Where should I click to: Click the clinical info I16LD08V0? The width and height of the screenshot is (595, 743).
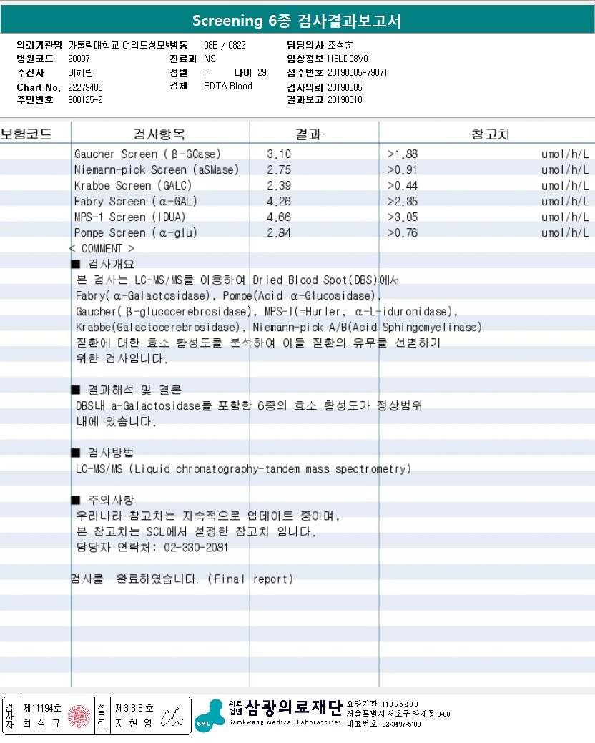pos(348,59)
